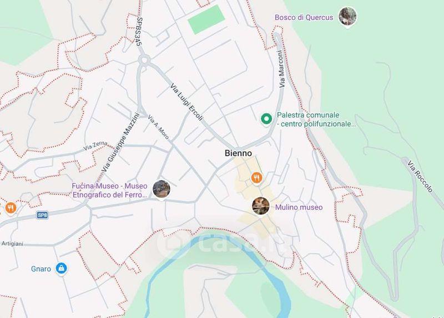Click the green Palestra comunale pin

266,119
